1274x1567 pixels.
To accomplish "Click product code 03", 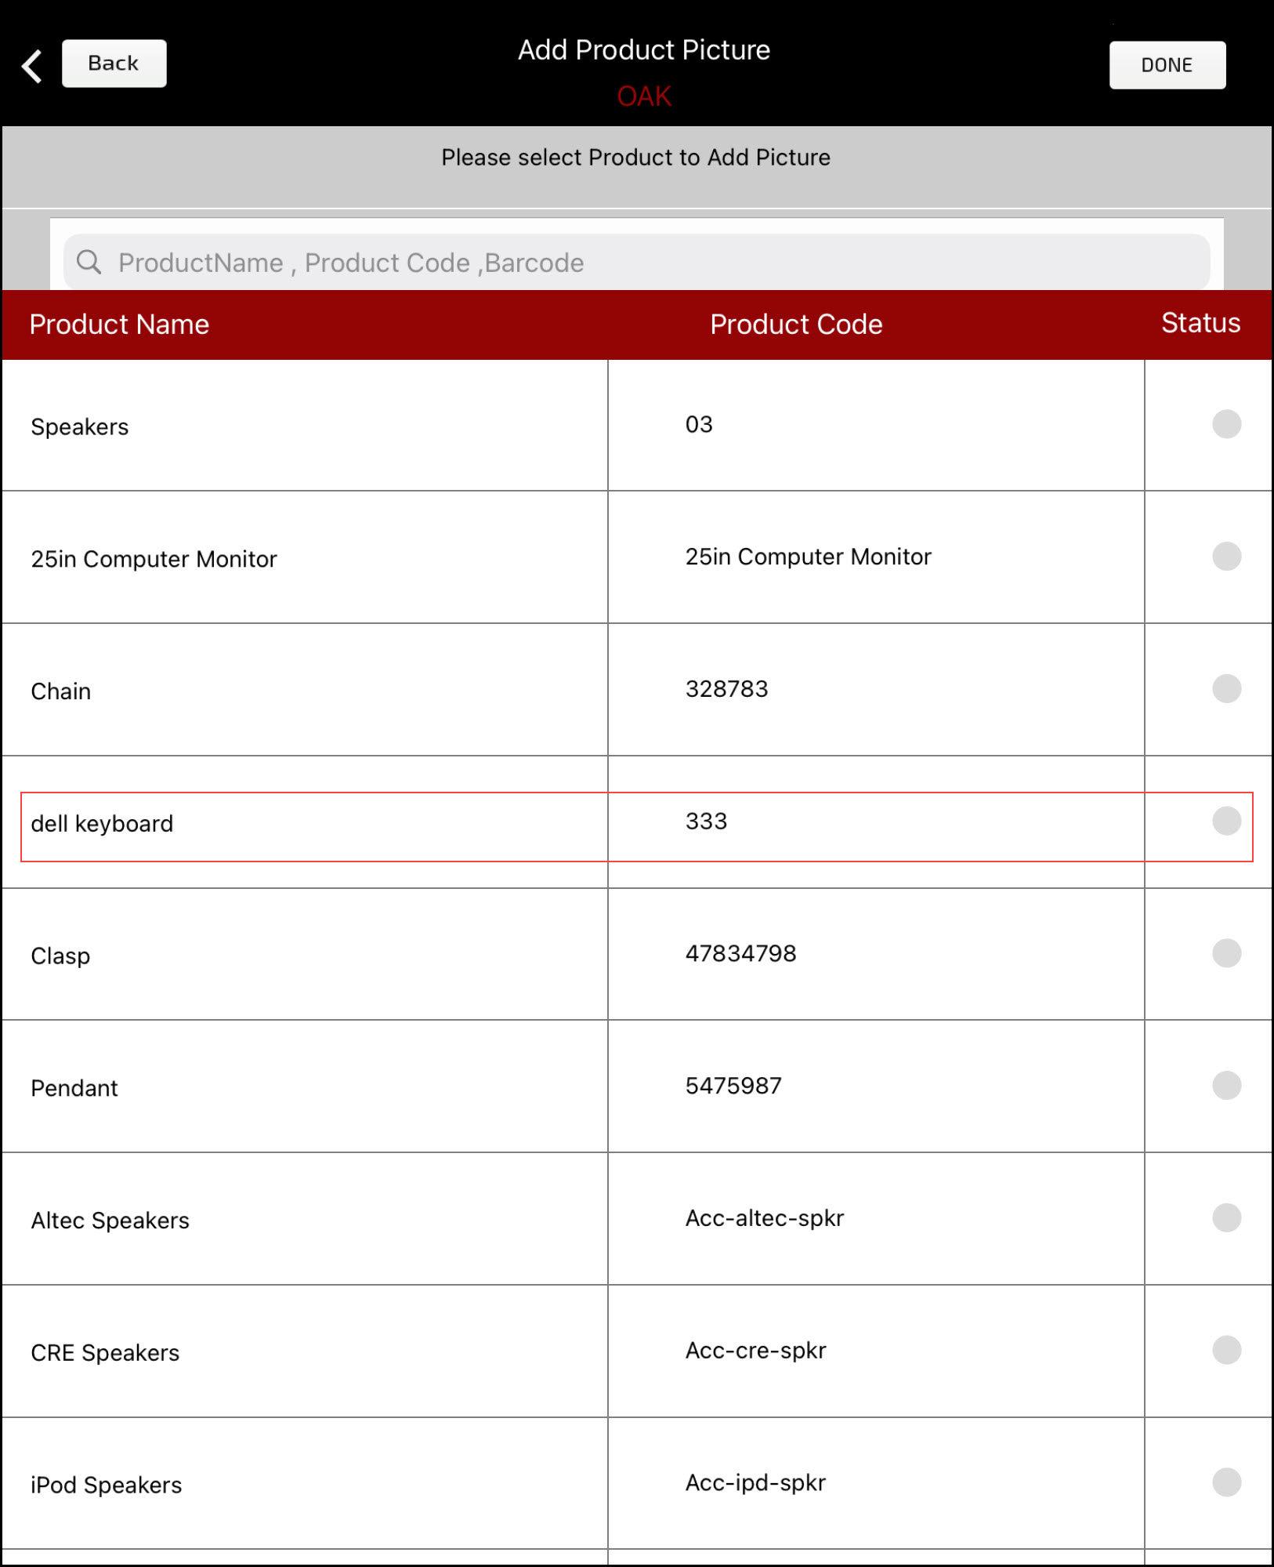I will 699,424.
